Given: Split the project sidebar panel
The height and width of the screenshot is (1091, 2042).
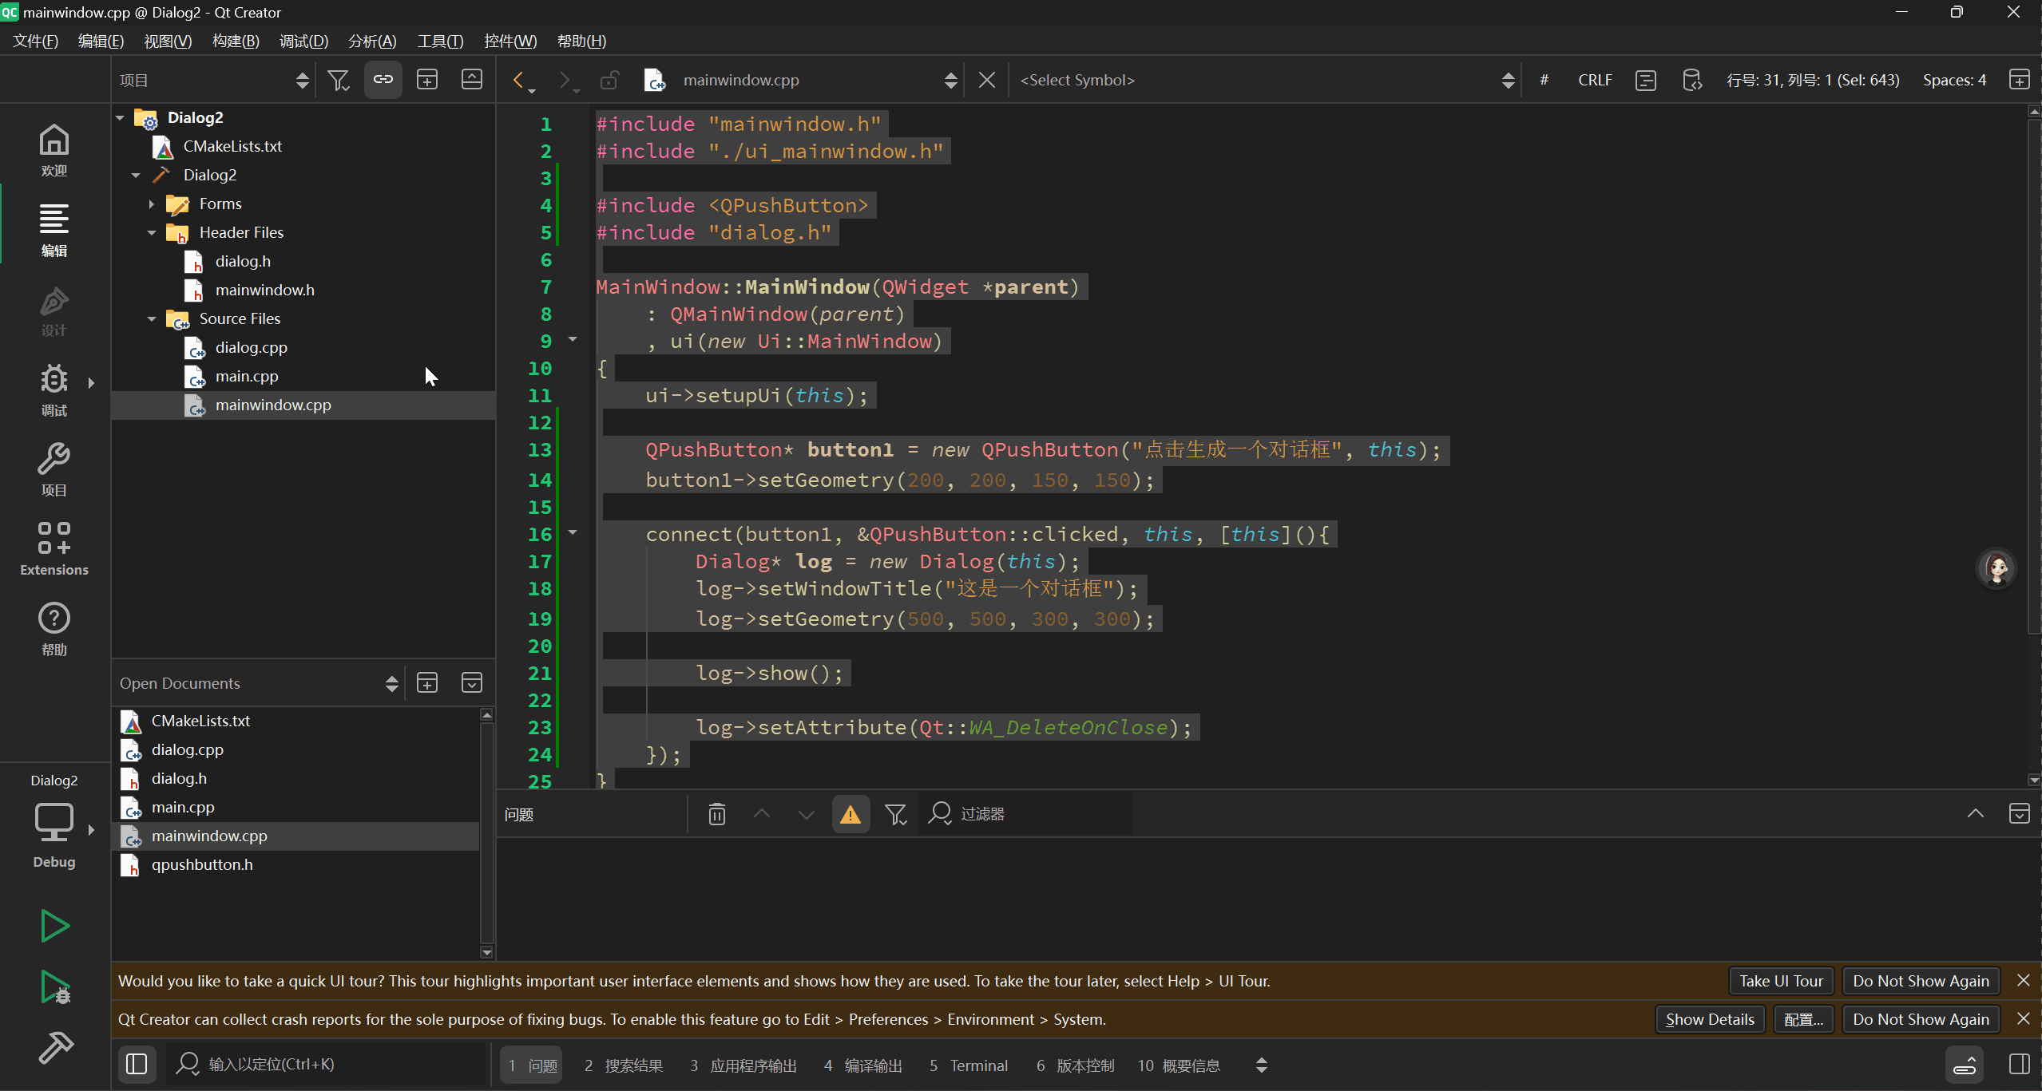Looking at the screenshot, I should point(427,80).
